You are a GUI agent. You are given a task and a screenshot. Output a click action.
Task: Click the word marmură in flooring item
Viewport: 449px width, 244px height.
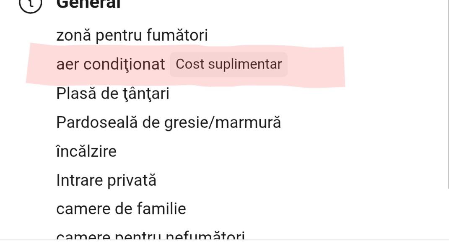click(x=248, y=122)
